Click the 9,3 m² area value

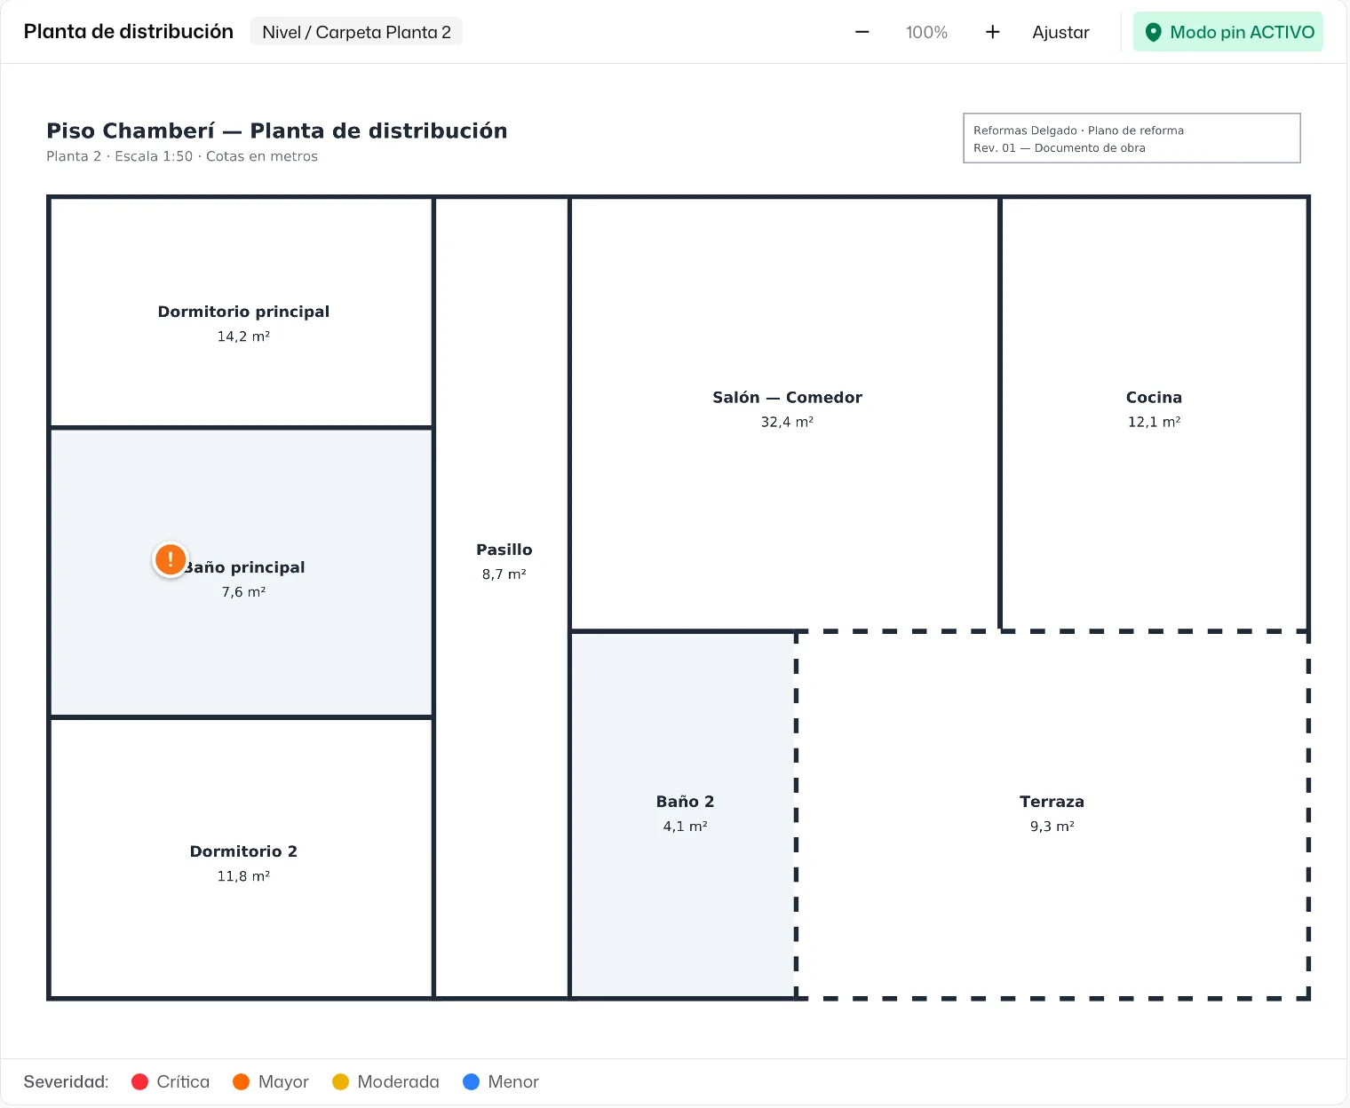[x=1052, y=827]
